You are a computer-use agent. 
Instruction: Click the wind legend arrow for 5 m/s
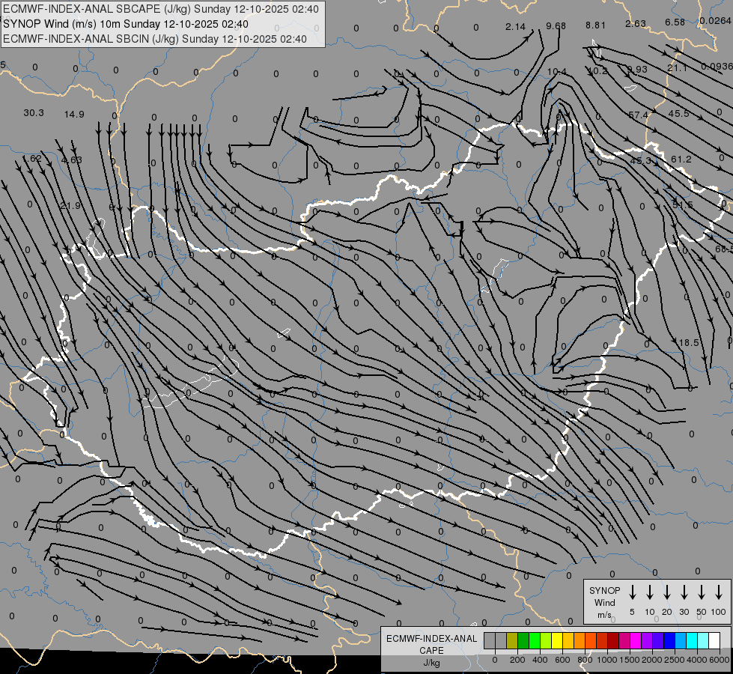pos(632,592)
